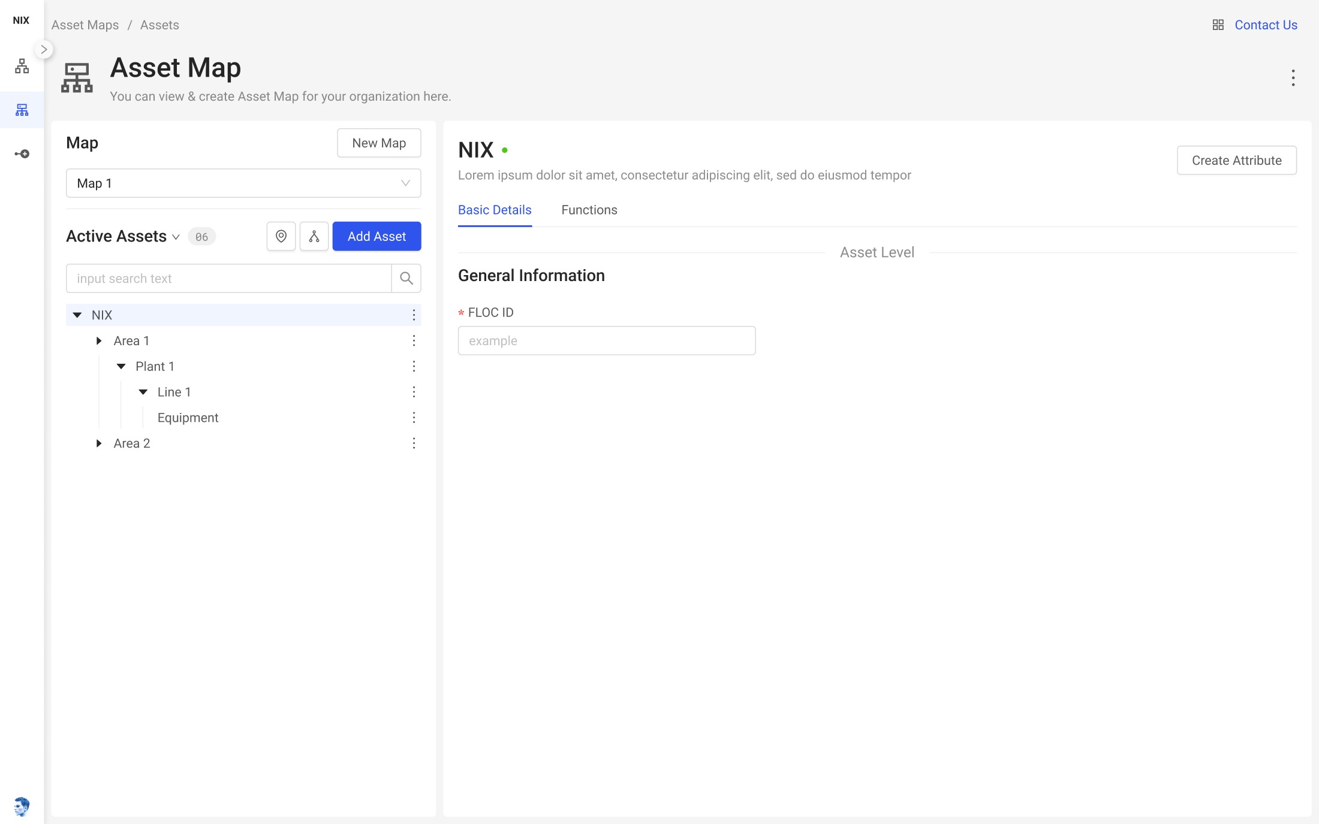Collapse the NIX tree node

coord(77,315)
